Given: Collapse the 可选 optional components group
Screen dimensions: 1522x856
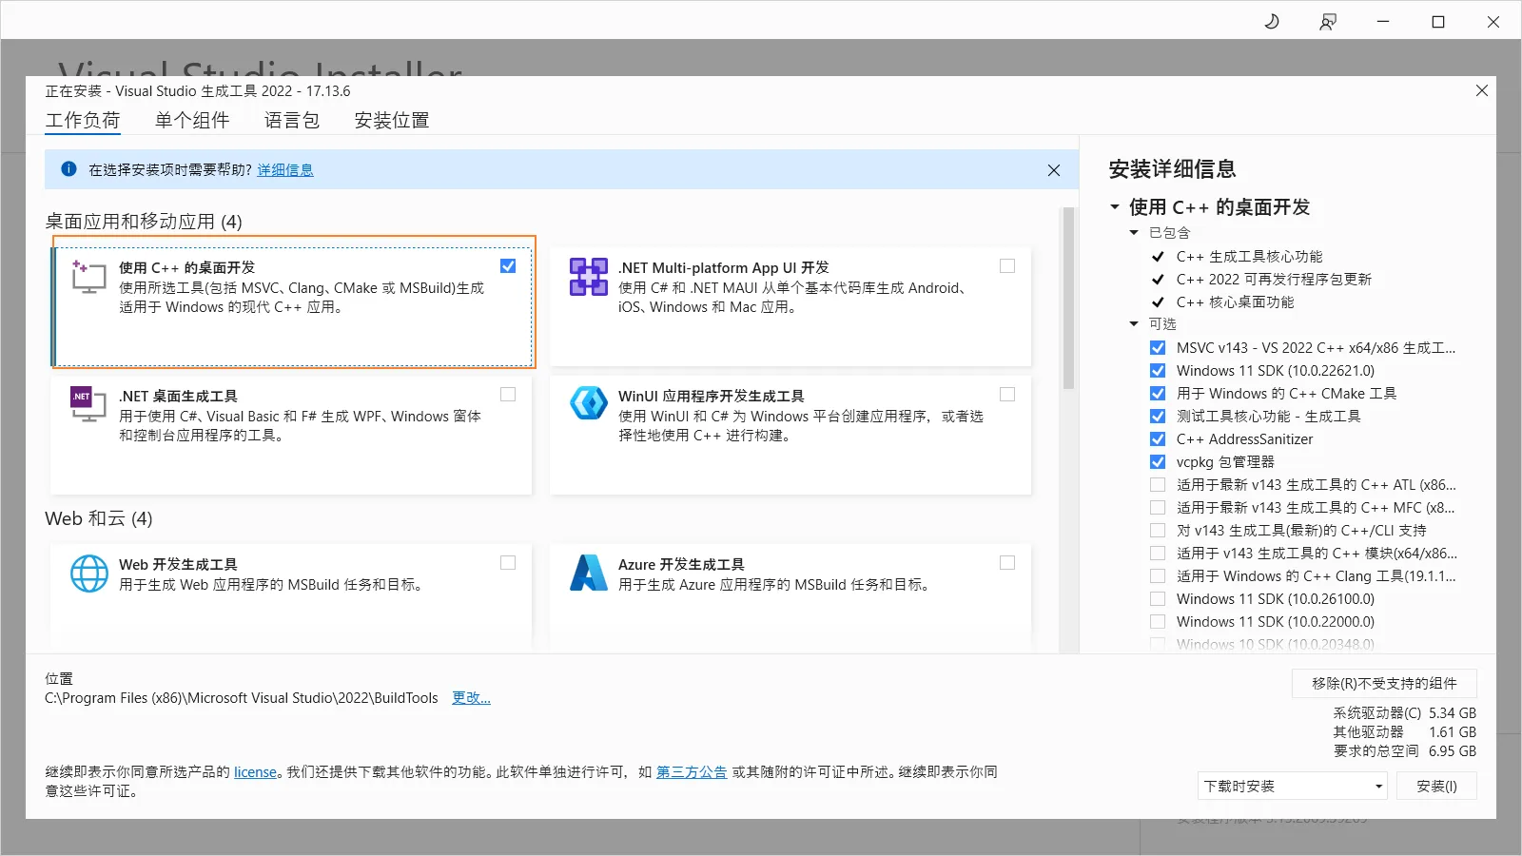Looking at the screenshot, I should click(1134, 324).
